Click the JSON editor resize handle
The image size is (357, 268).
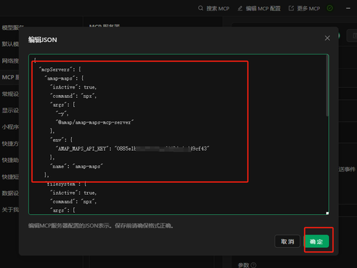(327, 213)
